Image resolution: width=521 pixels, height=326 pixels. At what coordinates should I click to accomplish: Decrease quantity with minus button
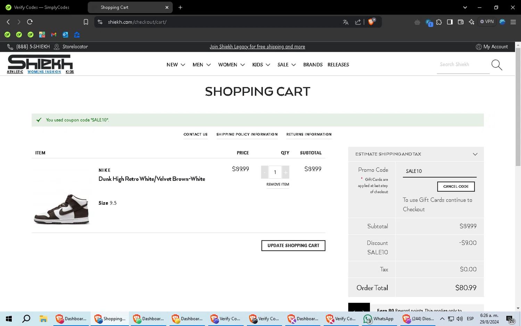tap(265, 172)
